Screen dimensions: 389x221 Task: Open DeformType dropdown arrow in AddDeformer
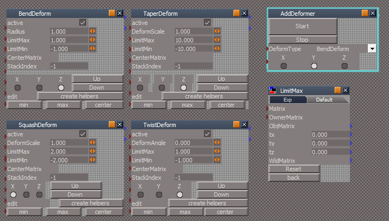tap(372, 48)
